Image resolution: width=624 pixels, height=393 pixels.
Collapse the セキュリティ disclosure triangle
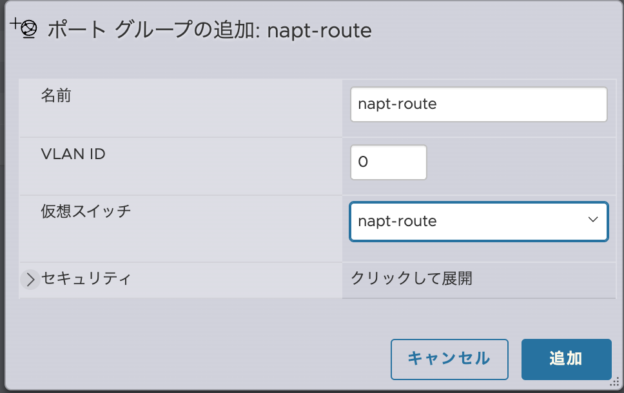(x=29, y=279)
